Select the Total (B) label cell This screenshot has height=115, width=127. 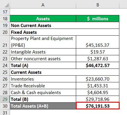(43, 99)
